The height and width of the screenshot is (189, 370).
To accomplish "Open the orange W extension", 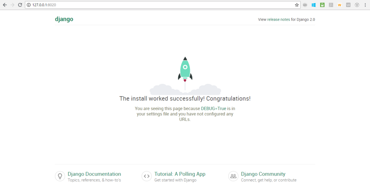I will coord(340,5).
